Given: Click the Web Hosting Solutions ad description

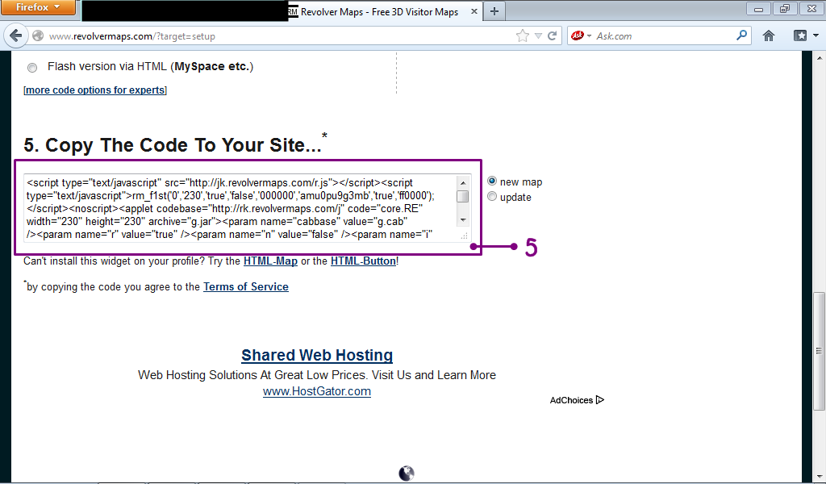Looking at the screenshot, I should (316, 375).
